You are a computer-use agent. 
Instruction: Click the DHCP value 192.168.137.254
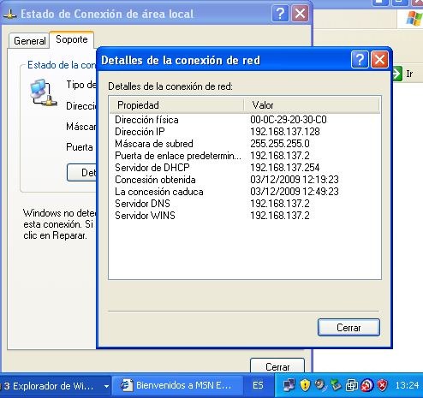(285, 168)
